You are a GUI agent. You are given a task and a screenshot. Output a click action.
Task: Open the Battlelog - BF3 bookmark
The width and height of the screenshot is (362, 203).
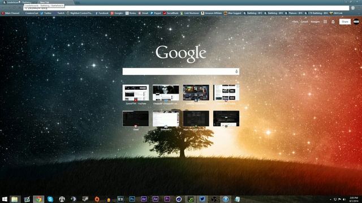[x=253, y=14]
